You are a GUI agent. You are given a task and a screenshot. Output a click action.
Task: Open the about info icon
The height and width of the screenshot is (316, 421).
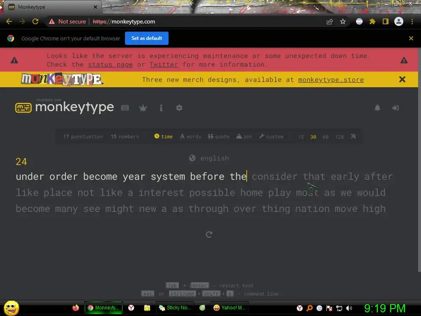(x=161, y=108)
